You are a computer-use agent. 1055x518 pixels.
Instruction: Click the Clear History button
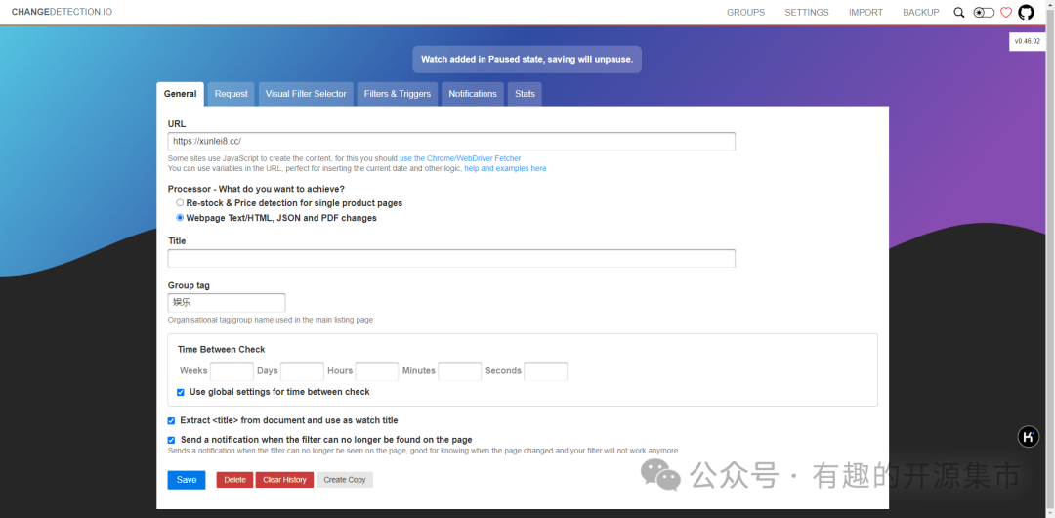(x=284, y=480)
